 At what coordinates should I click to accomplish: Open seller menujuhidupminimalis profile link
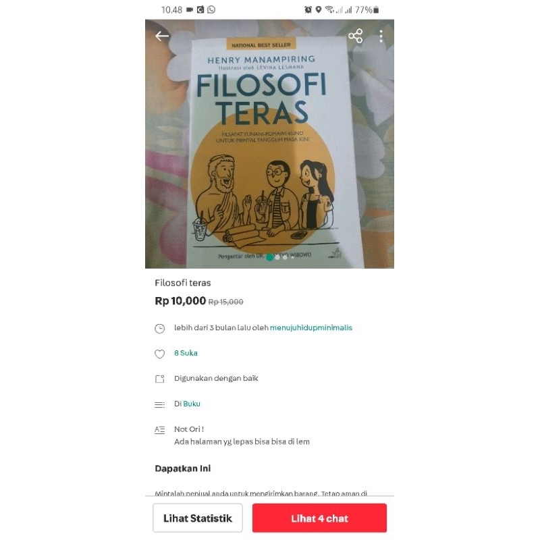pyautogui.click(x=311, y=327)
